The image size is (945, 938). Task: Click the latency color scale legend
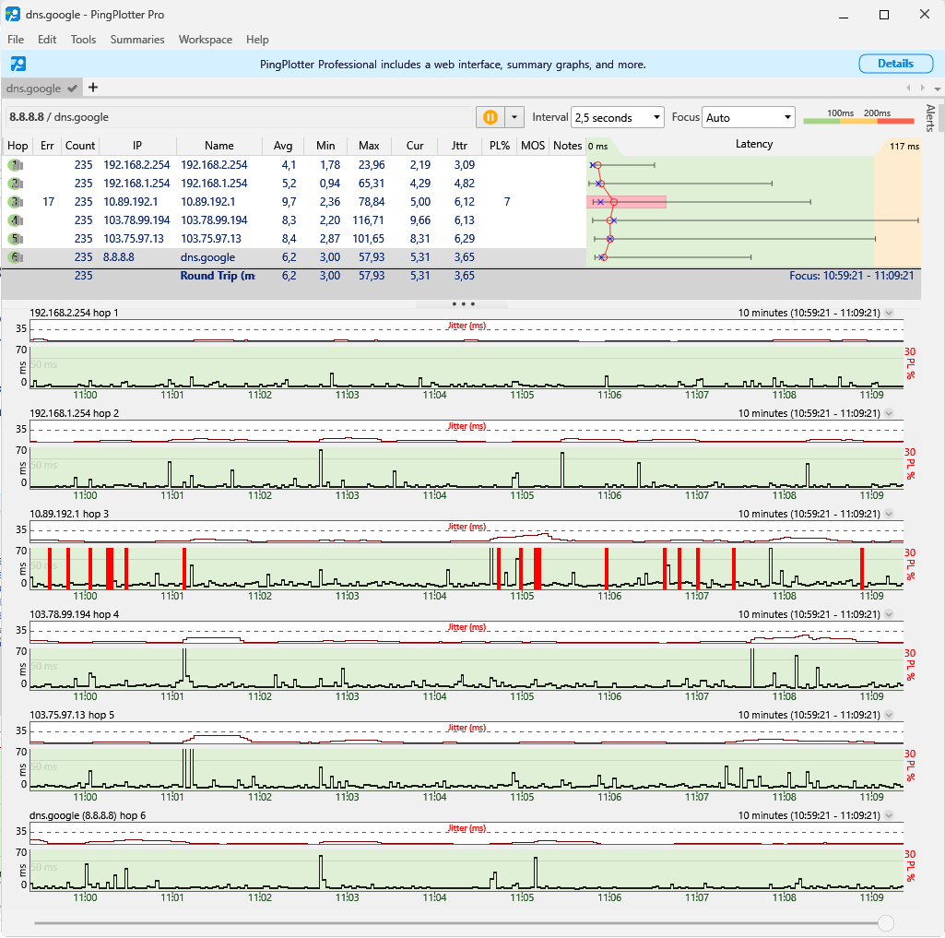858,117
